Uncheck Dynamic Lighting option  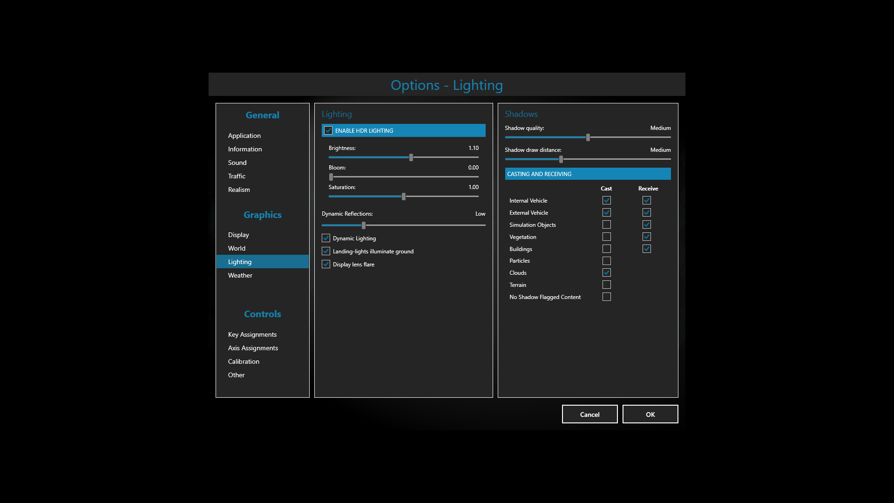click(326, 238)
